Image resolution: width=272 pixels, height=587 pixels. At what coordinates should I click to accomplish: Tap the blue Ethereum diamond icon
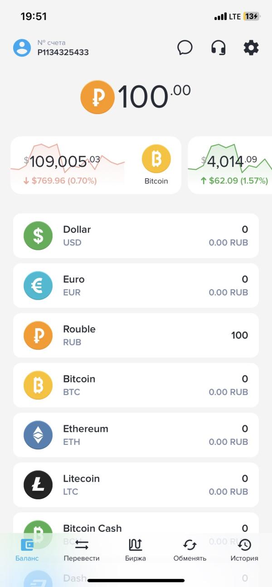(38, 435)
